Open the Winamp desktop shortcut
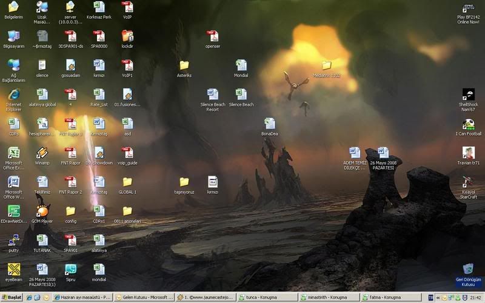The image size is (485, 303). coord(42,153)
